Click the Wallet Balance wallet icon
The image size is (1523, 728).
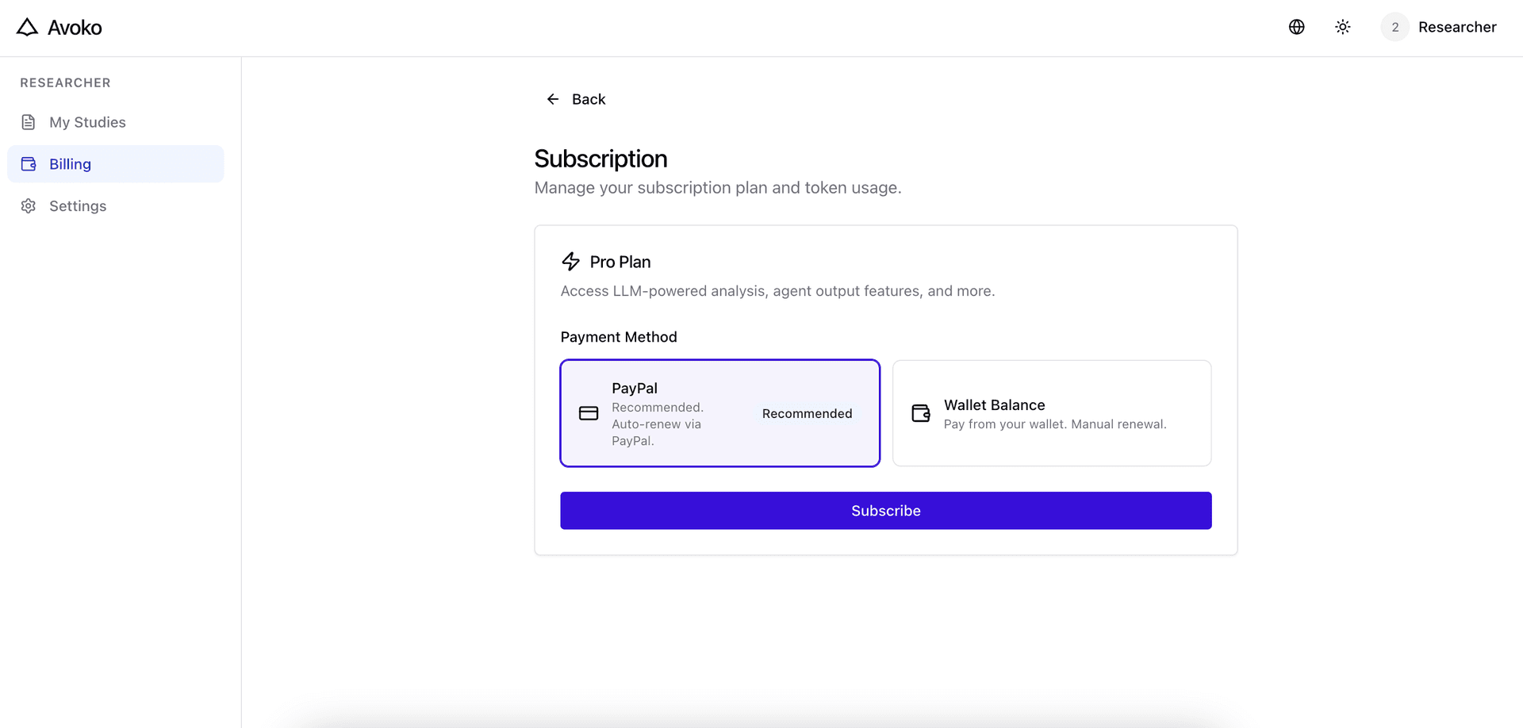coord(921,413)
